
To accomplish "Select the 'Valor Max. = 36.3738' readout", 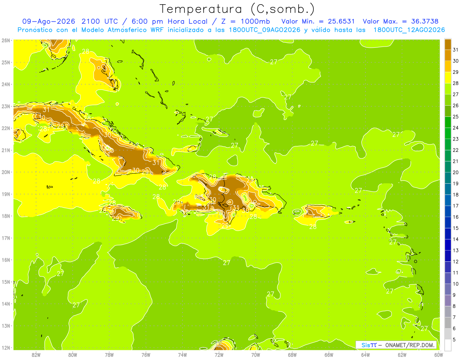I will (400, 21).
